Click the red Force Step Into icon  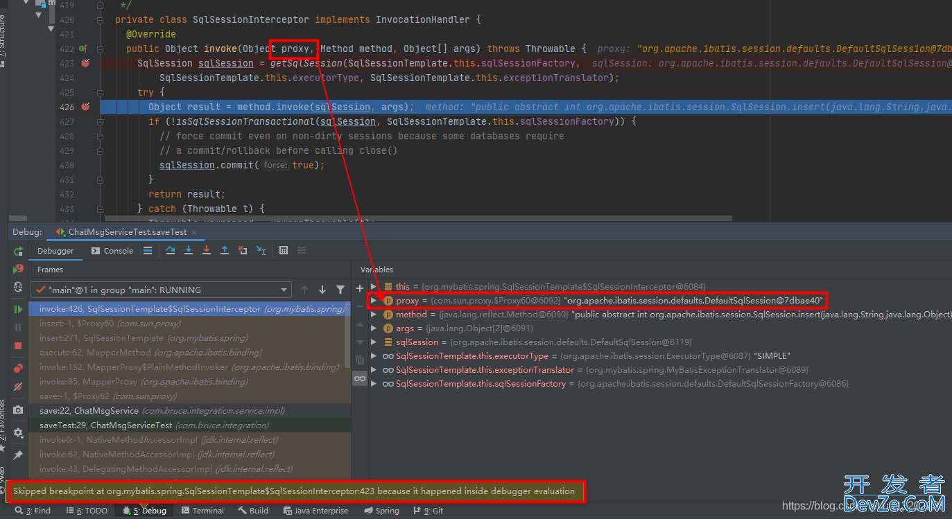point(206,251)
